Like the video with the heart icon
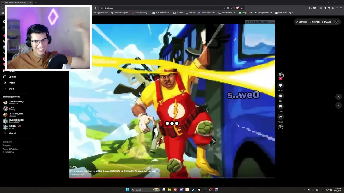 280,86
